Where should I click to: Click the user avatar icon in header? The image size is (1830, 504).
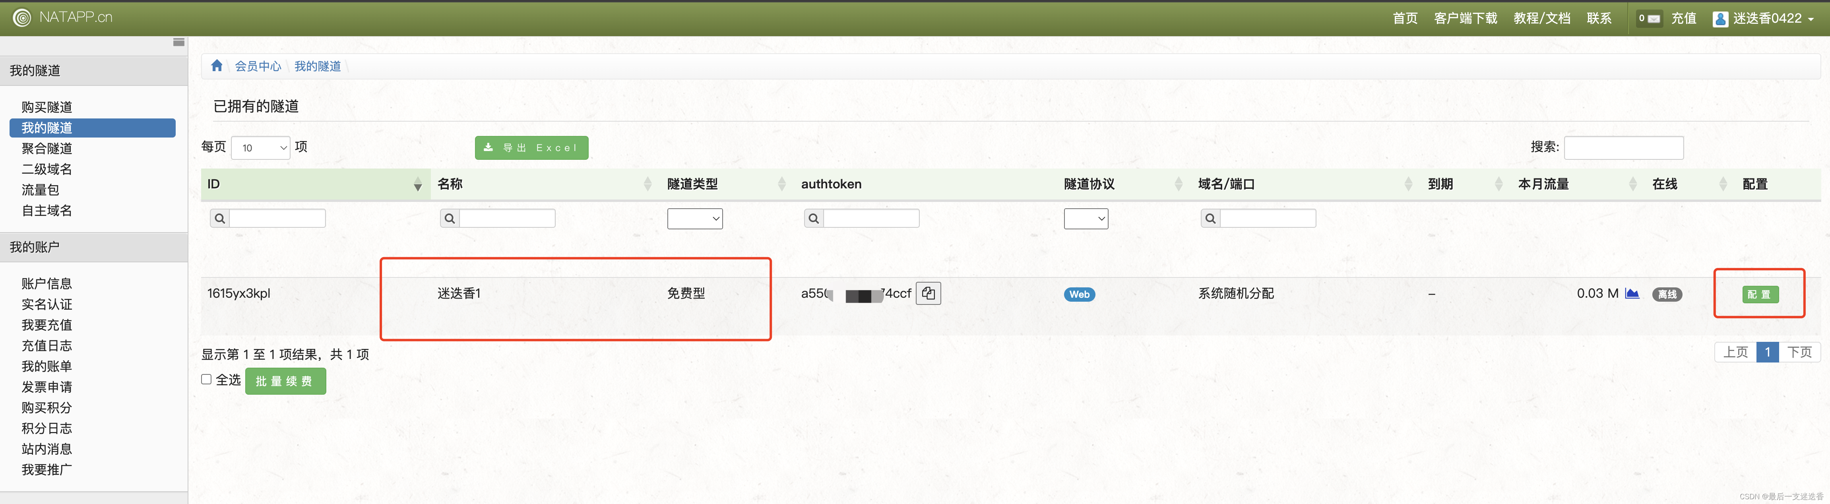coord(1720,19)
